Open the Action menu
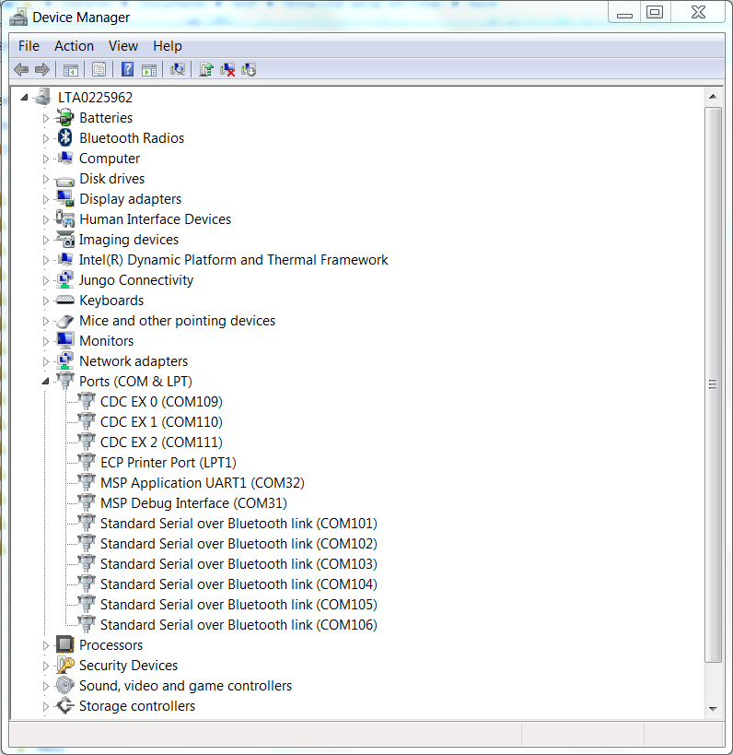733x755 pixels. [x=74, y=46]
